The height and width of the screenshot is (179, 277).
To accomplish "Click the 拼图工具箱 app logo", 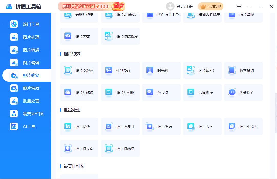I will tap(9, 6).
